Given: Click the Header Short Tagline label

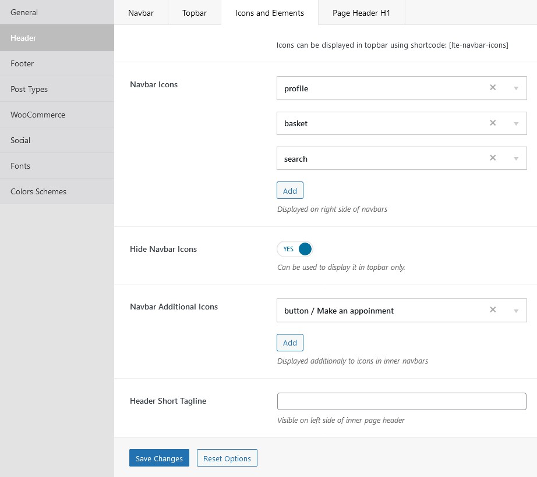Looking at the screenshot, I should click(168, 401).
